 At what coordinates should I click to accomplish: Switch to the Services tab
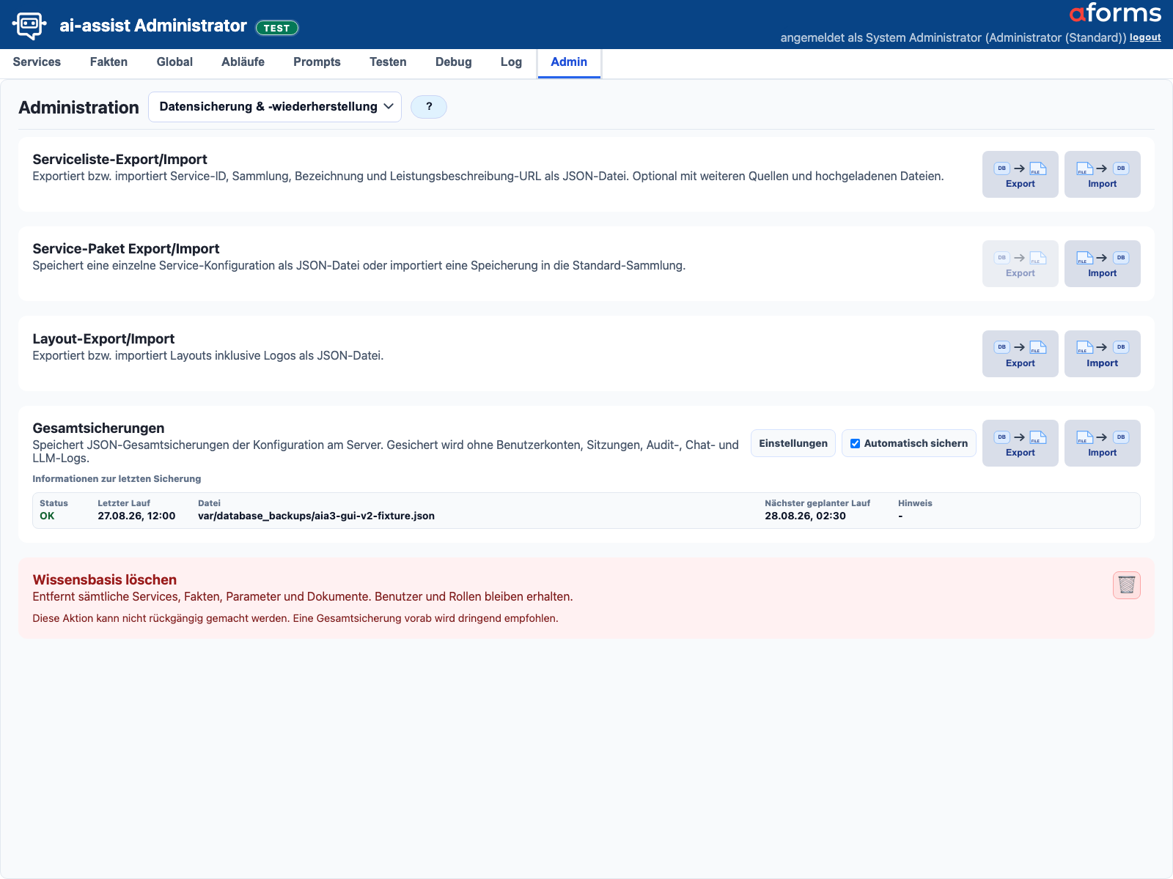37,62
